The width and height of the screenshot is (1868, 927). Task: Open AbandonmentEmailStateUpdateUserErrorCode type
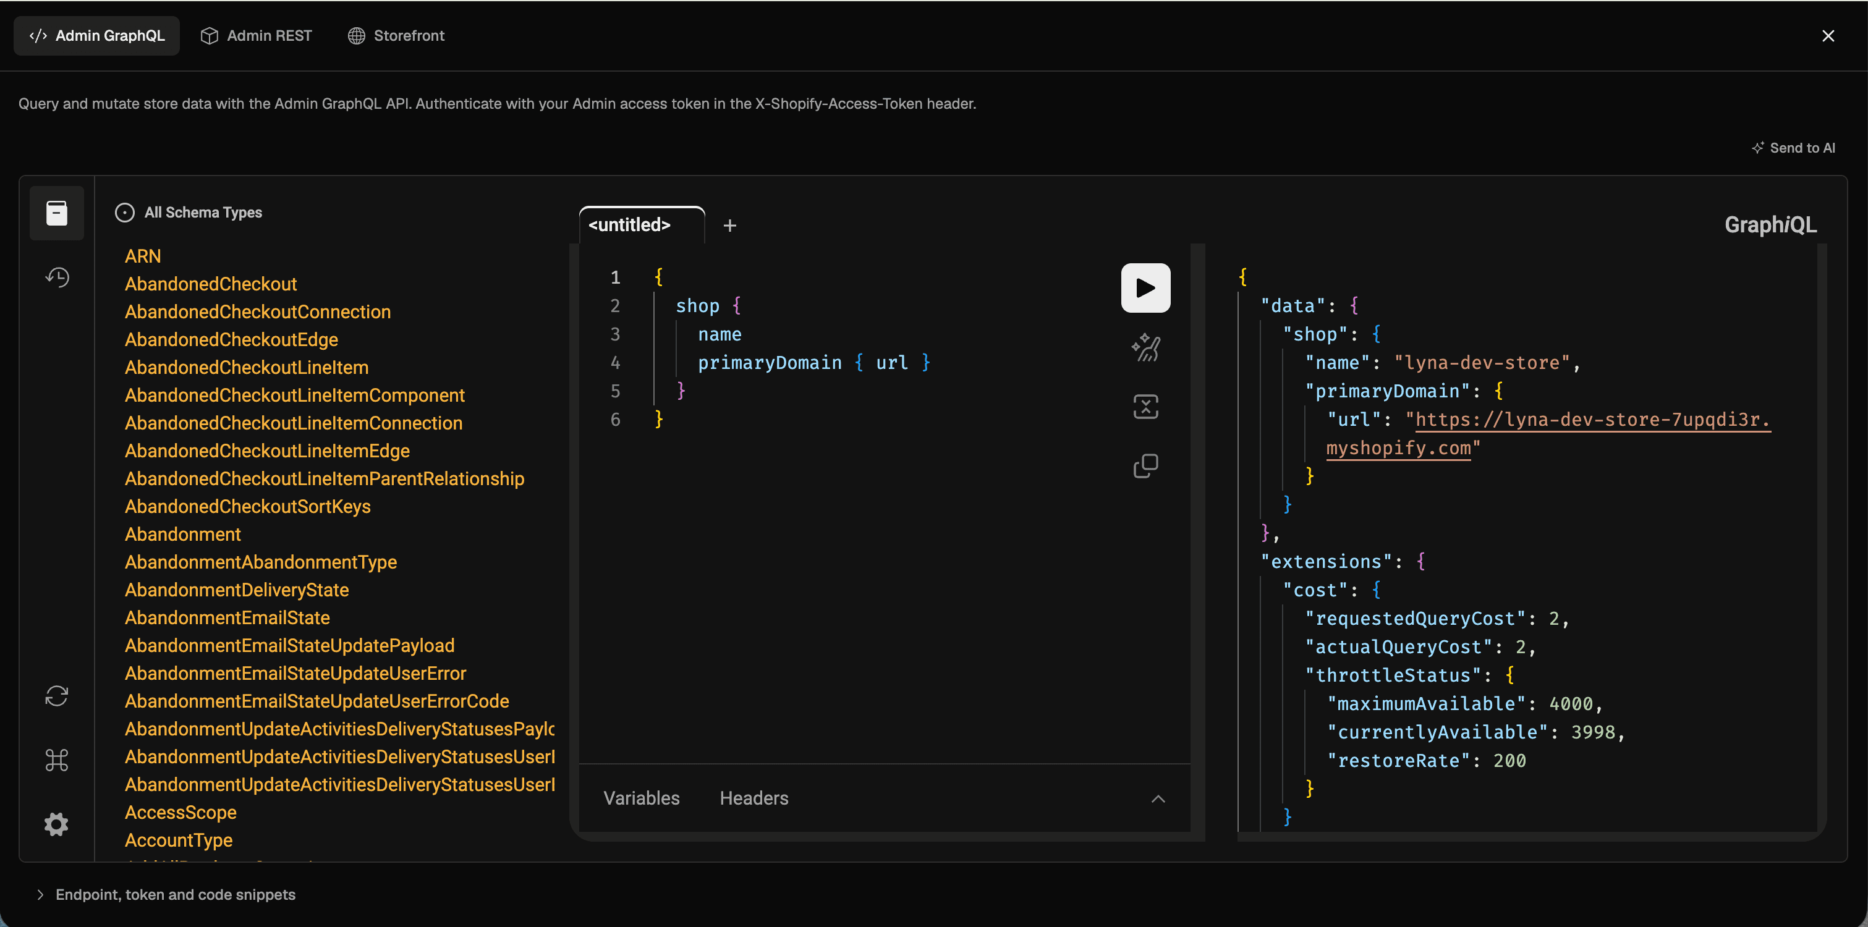[317, 701]
